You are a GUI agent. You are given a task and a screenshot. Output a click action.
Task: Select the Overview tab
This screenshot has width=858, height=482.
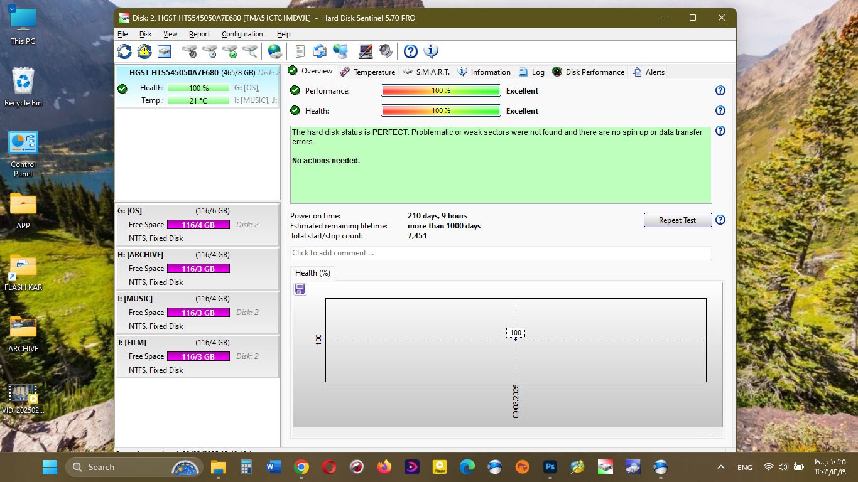click(x=310, y=71)
